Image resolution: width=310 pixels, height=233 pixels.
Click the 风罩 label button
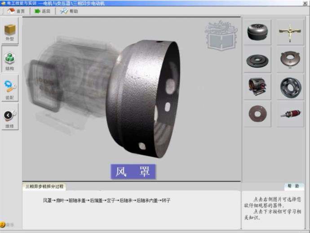133,171
